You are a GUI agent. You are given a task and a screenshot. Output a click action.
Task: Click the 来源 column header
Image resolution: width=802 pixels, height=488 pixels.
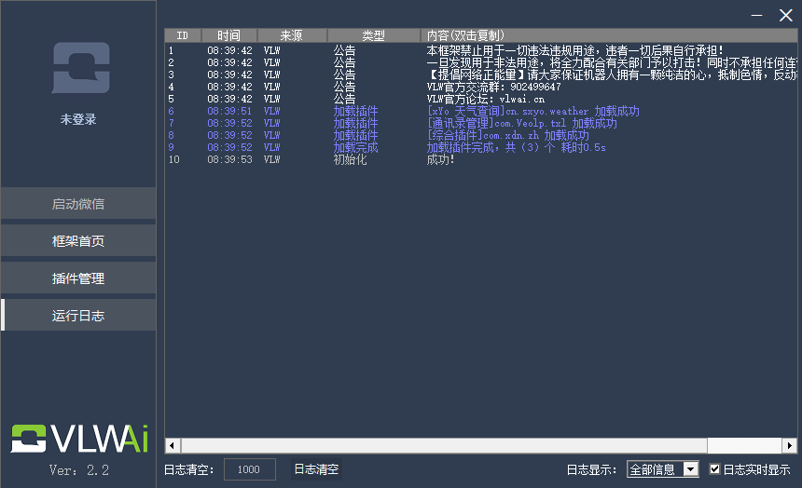coord(292,35)
